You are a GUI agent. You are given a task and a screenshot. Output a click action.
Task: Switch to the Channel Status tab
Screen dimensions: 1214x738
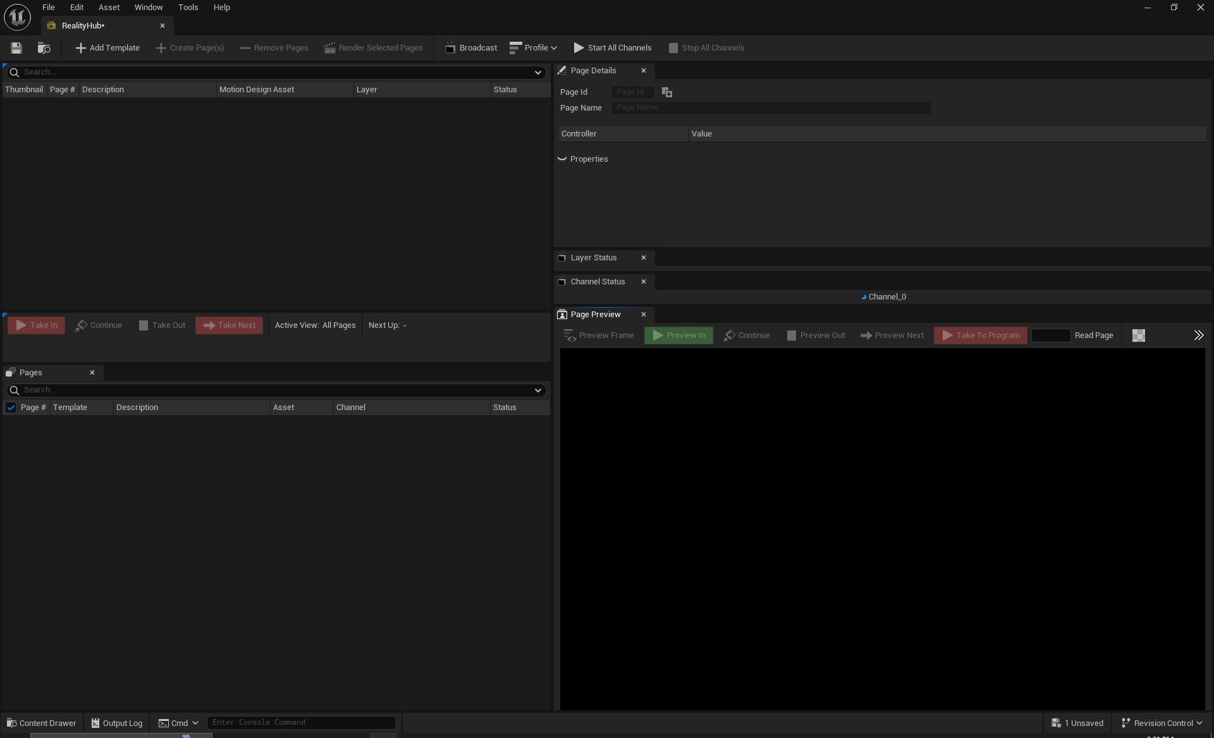(x=597, y=282)
